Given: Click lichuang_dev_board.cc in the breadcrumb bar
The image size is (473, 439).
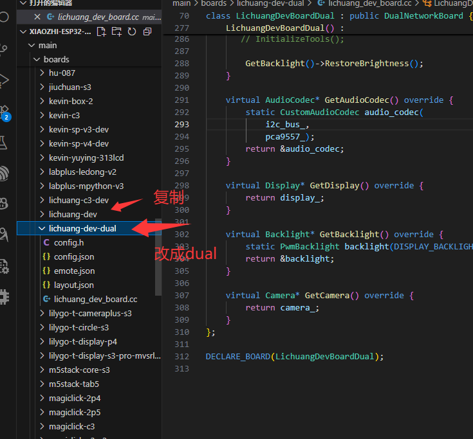Looking at the screenshot, I should click(369, 3).
